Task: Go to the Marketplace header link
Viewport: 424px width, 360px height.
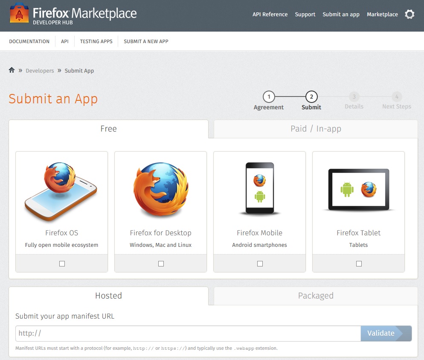Action: (x=382, y=15)
